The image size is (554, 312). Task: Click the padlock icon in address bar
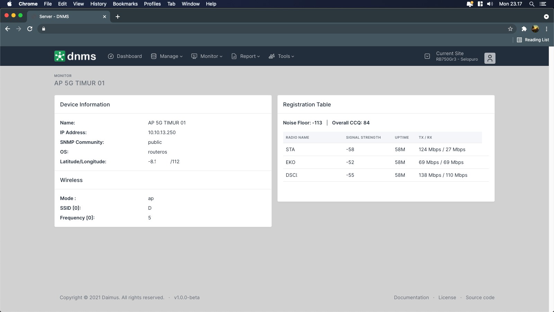pos(44,29)
